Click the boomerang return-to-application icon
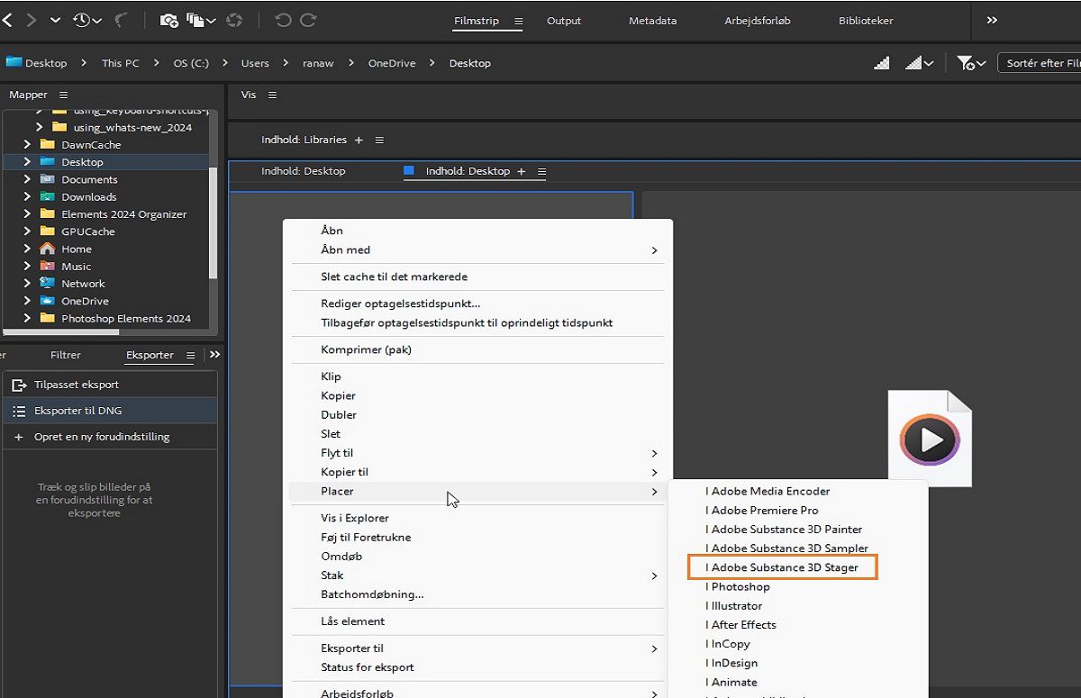The height and width of the screenshot is (698, 1081). click(122, 20)
